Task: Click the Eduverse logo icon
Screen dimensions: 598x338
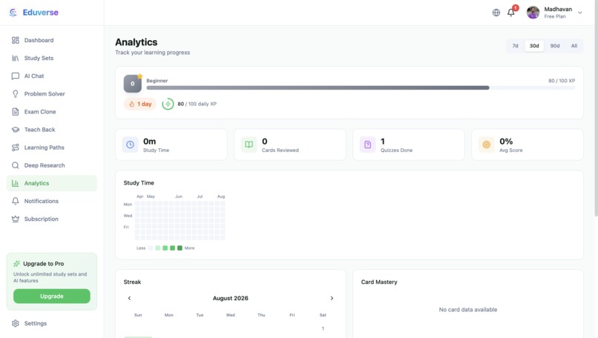Action: (x=13, y=13)
